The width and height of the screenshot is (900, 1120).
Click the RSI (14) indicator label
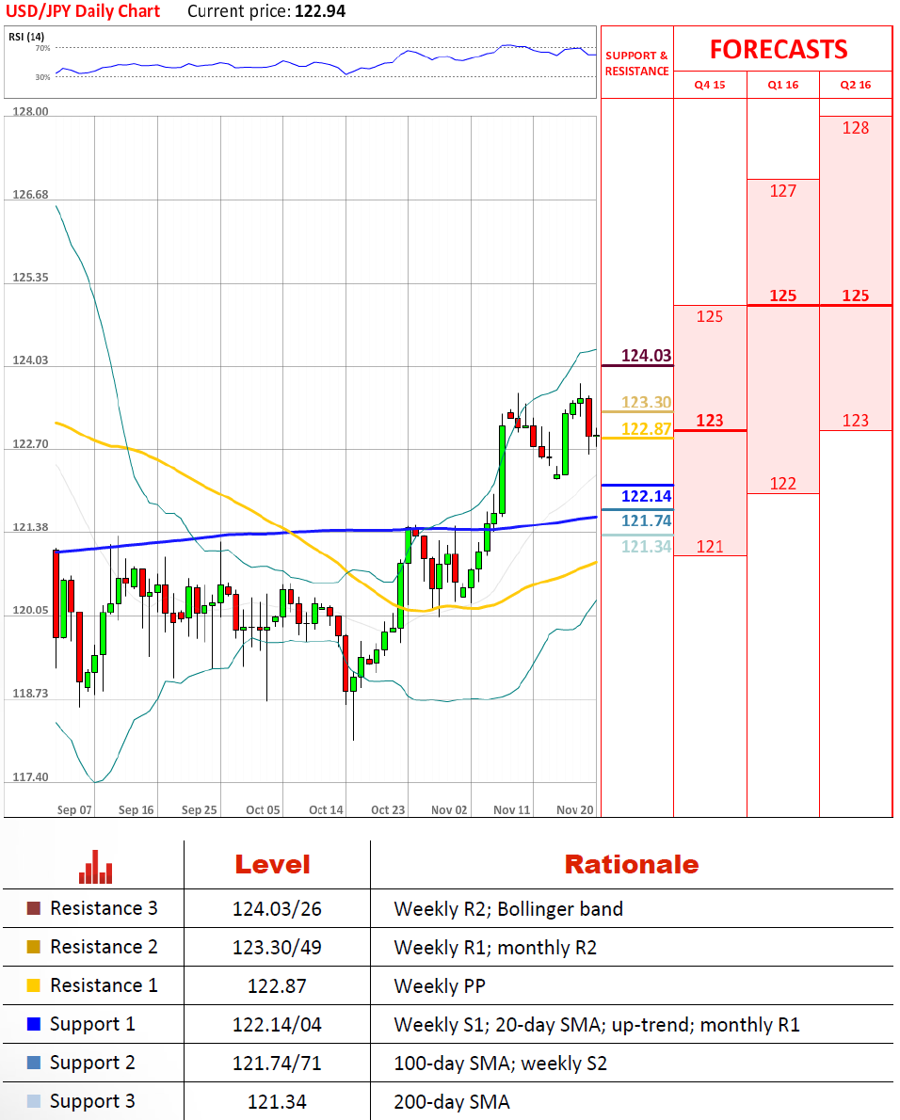pos(26,37)
